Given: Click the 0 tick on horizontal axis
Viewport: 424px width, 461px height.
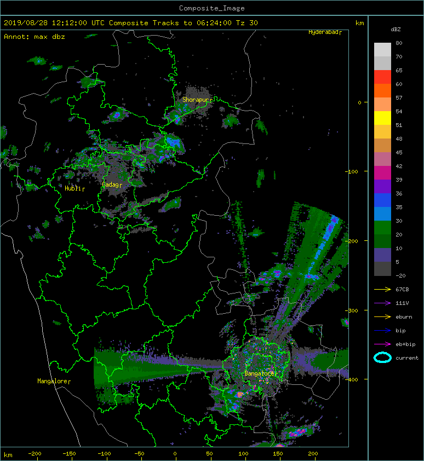Looking at the screenshot, I should [175, 454].
